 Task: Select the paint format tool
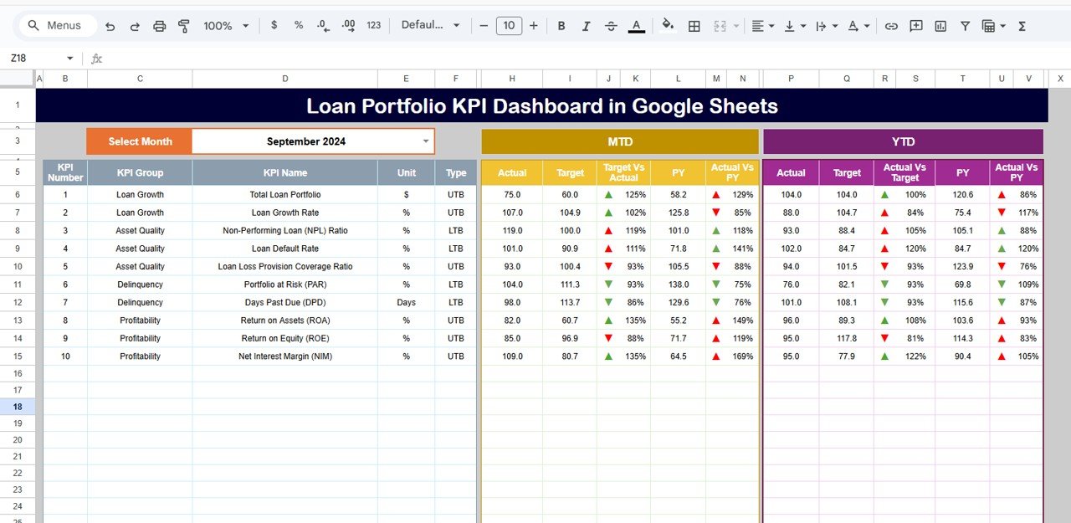click(x=183, y=26)
